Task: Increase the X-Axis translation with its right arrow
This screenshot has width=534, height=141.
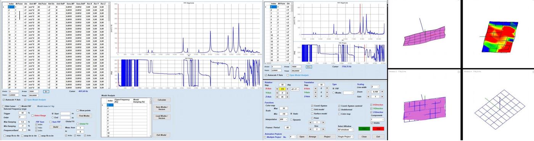Action: [x=327, y=88]
